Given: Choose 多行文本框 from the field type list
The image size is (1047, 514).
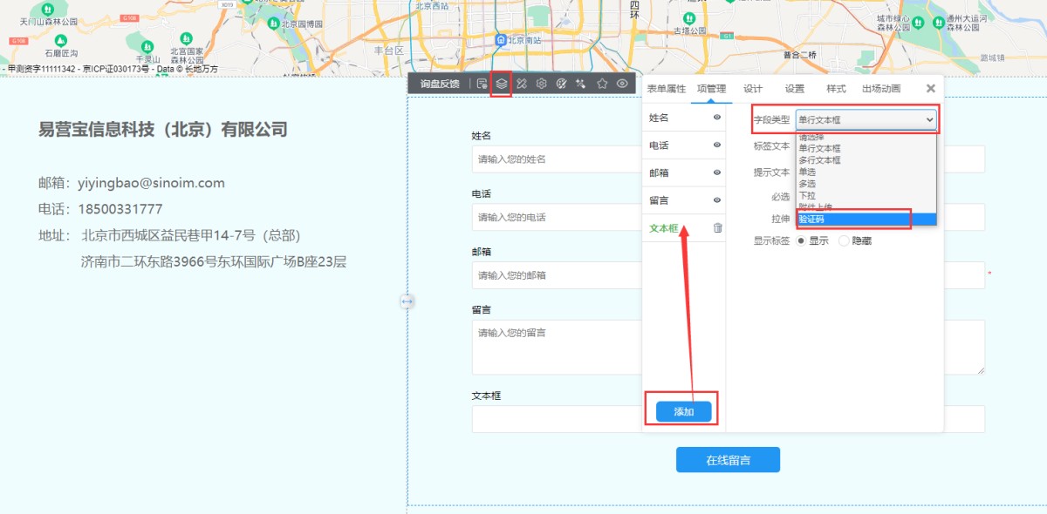Looking at the screenshot, I should click(x=820, y=160).
